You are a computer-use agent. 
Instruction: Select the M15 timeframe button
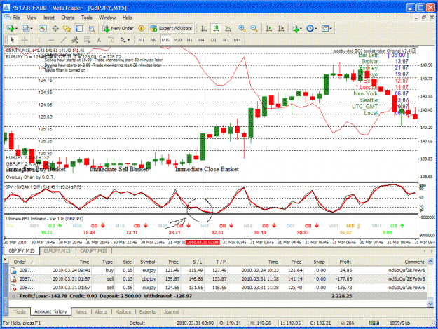(165, 40)
